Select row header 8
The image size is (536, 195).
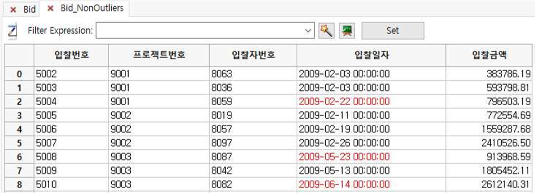(20, 184)
